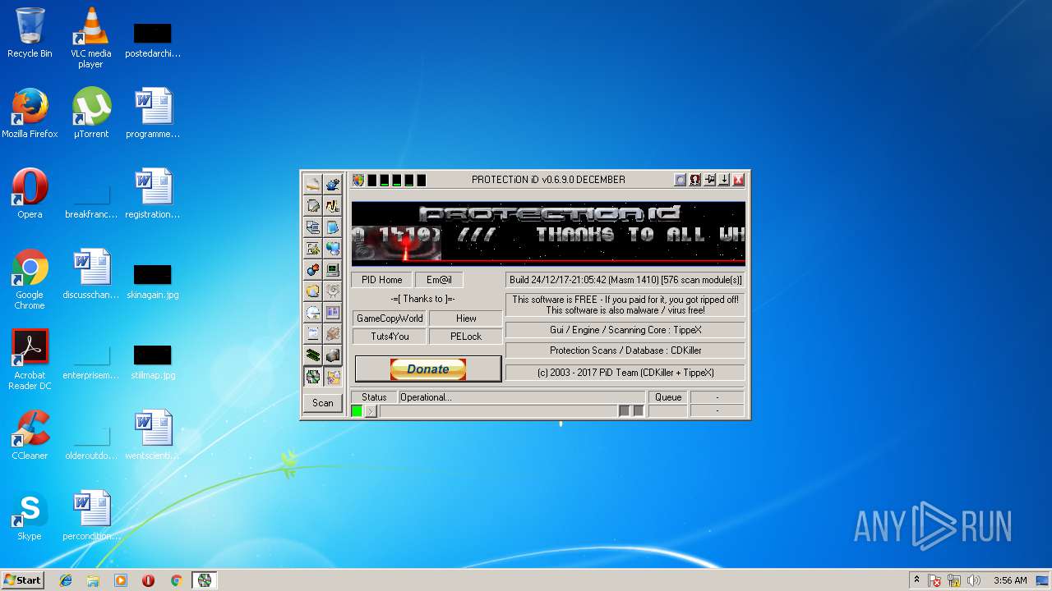Select the Acrobat Reader DC desktop icon

[x=30, y=360]
